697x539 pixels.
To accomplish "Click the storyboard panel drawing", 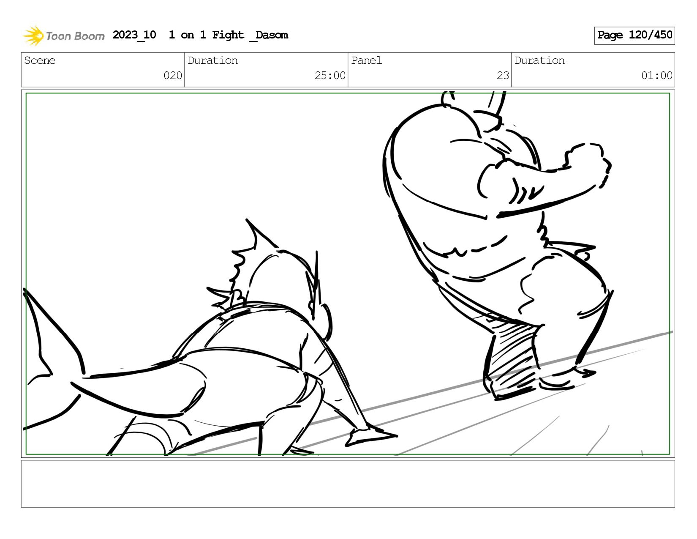I will coord(348,274).
